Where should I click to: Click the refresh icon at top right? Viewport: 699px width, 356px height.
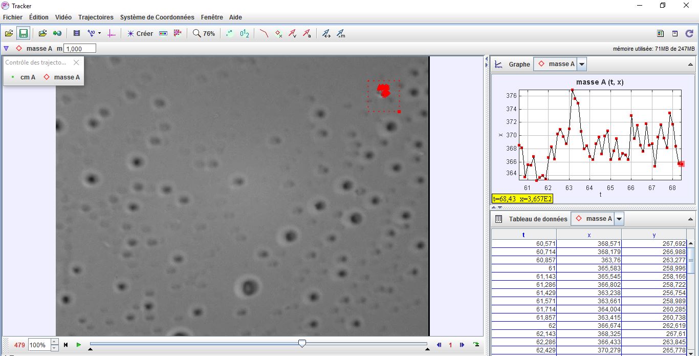click(689, 33)
